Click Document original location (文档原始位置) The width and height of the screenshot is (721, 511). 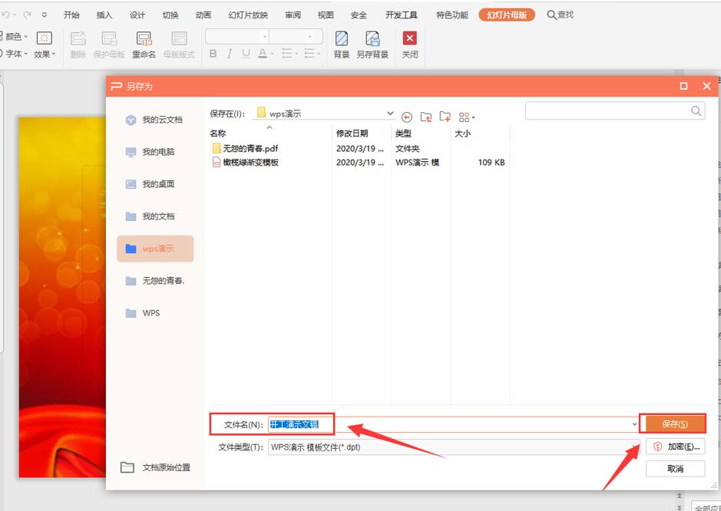(155, 467)
